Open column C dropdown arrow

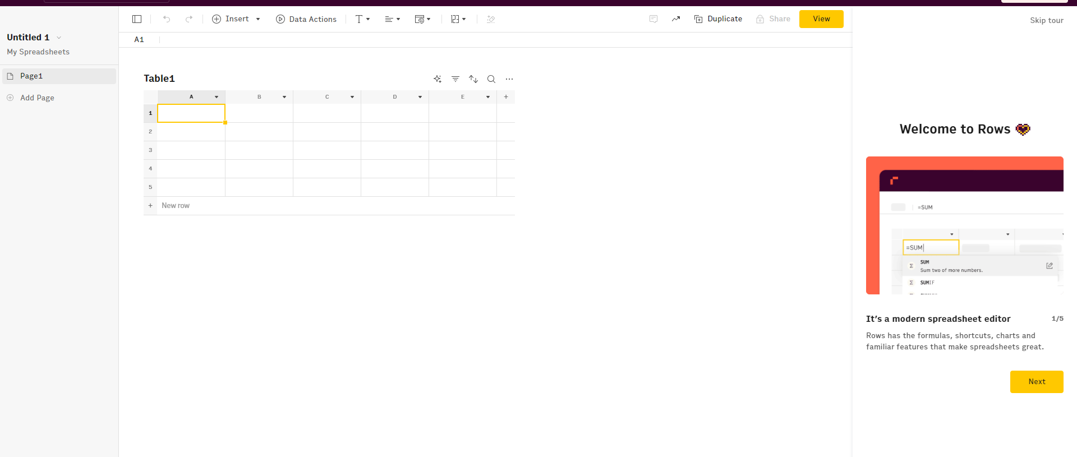tap(352, 97)
